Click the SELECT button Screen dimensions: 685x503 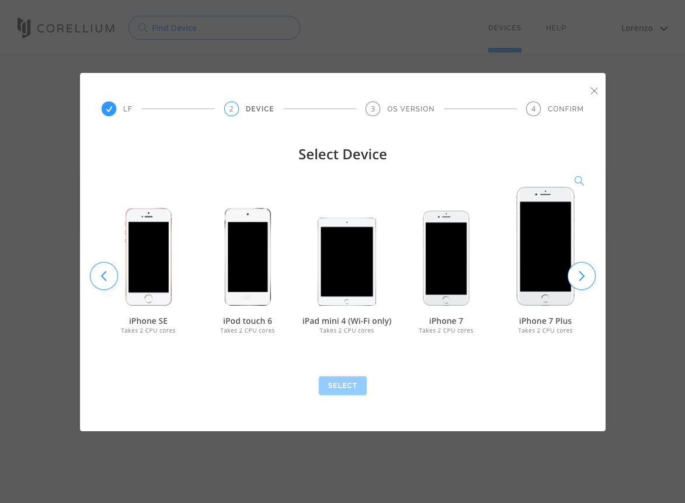[342, 386]
